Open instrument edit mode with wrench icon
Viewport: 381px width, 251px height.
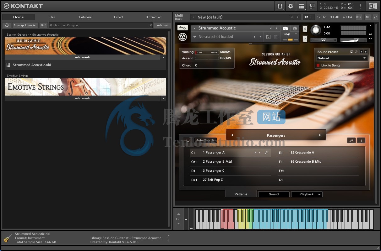[x=182, y=28]
